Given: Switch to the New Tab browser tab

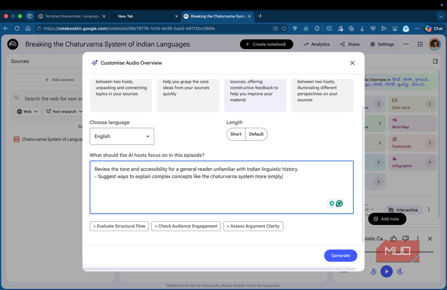Looking at the screenshot, I should coord(144,16).
